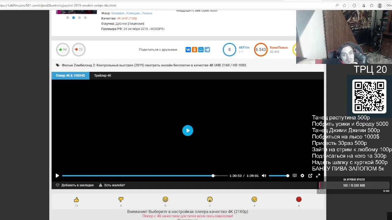Share on Odnoklassniki orange icon
This screenshot has height=220, width=392.
pyautogui.click(x=194, y=50)
